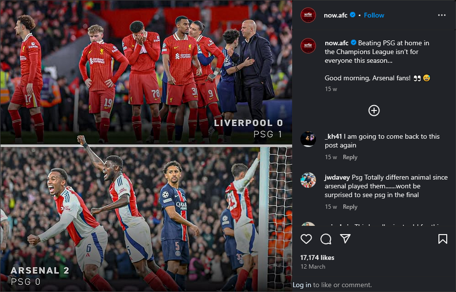View the 17,174 likes list
Screen dimensions: 456x292
coord(317,257)
